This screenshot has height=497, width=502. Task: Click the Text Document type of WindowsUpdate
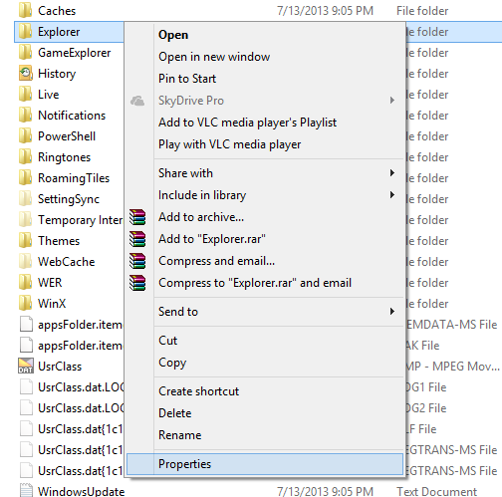point(437,491)
